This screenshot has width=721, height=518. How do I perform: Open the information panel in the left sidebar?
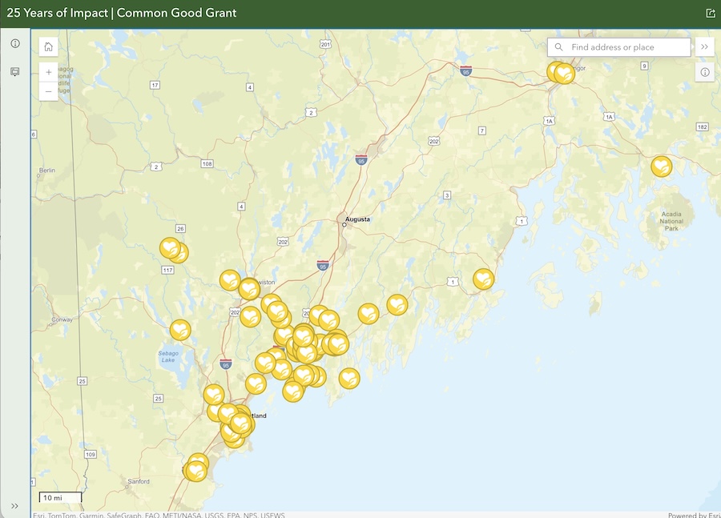point(14,44)
